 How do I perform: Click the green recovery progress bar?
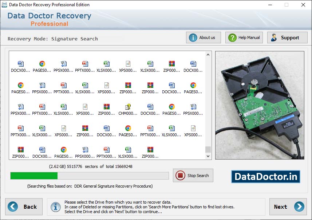point(33,175)
